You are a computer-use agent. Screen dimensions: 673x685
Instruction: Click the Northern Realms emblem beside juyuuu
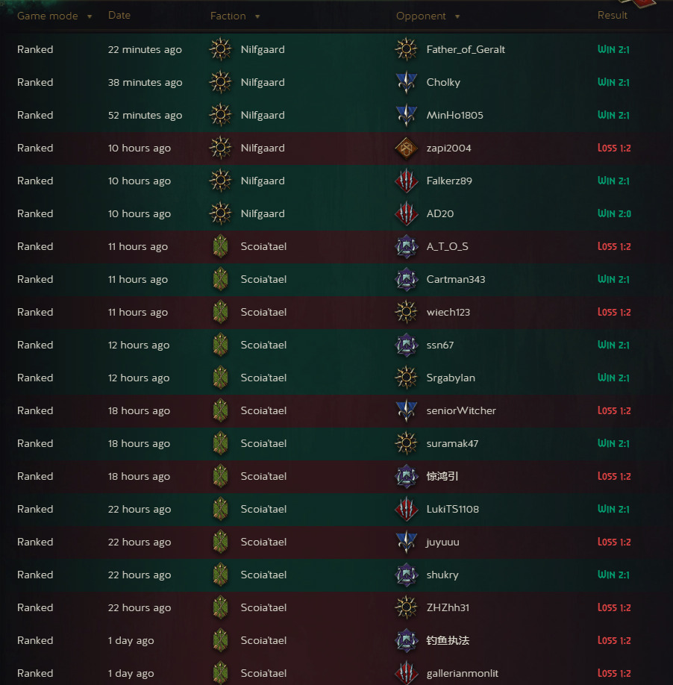click(406, 542)
